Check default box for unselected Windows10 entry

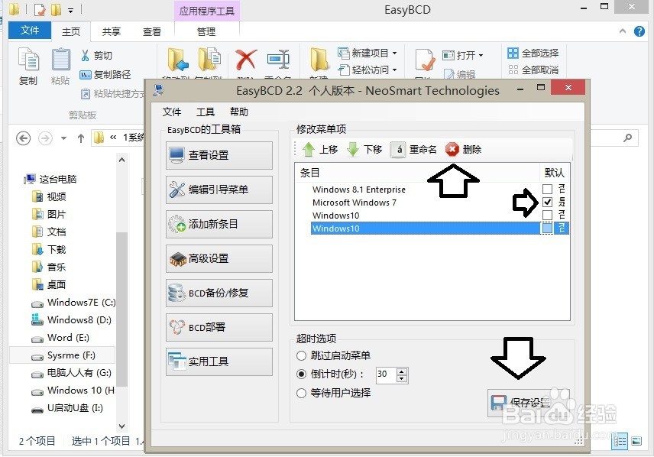click(547, 216)
